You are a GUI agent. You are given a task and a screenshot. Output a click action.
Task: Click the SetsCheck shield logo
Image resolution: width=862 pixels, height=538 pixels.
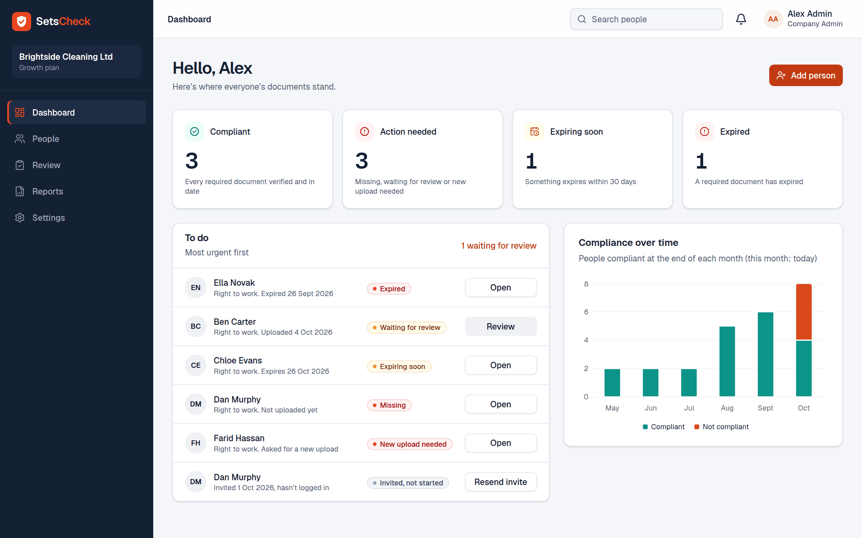(x=21, y=21)
